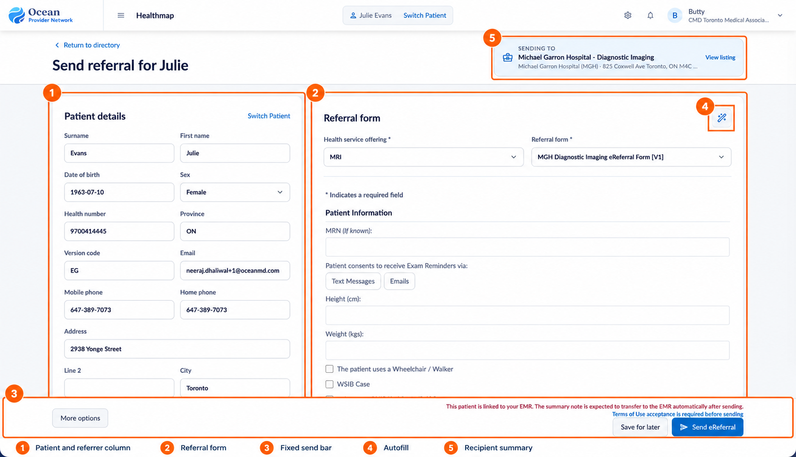Click the First name field
Viewport: 796px width, 457px height.
point(235,153)
